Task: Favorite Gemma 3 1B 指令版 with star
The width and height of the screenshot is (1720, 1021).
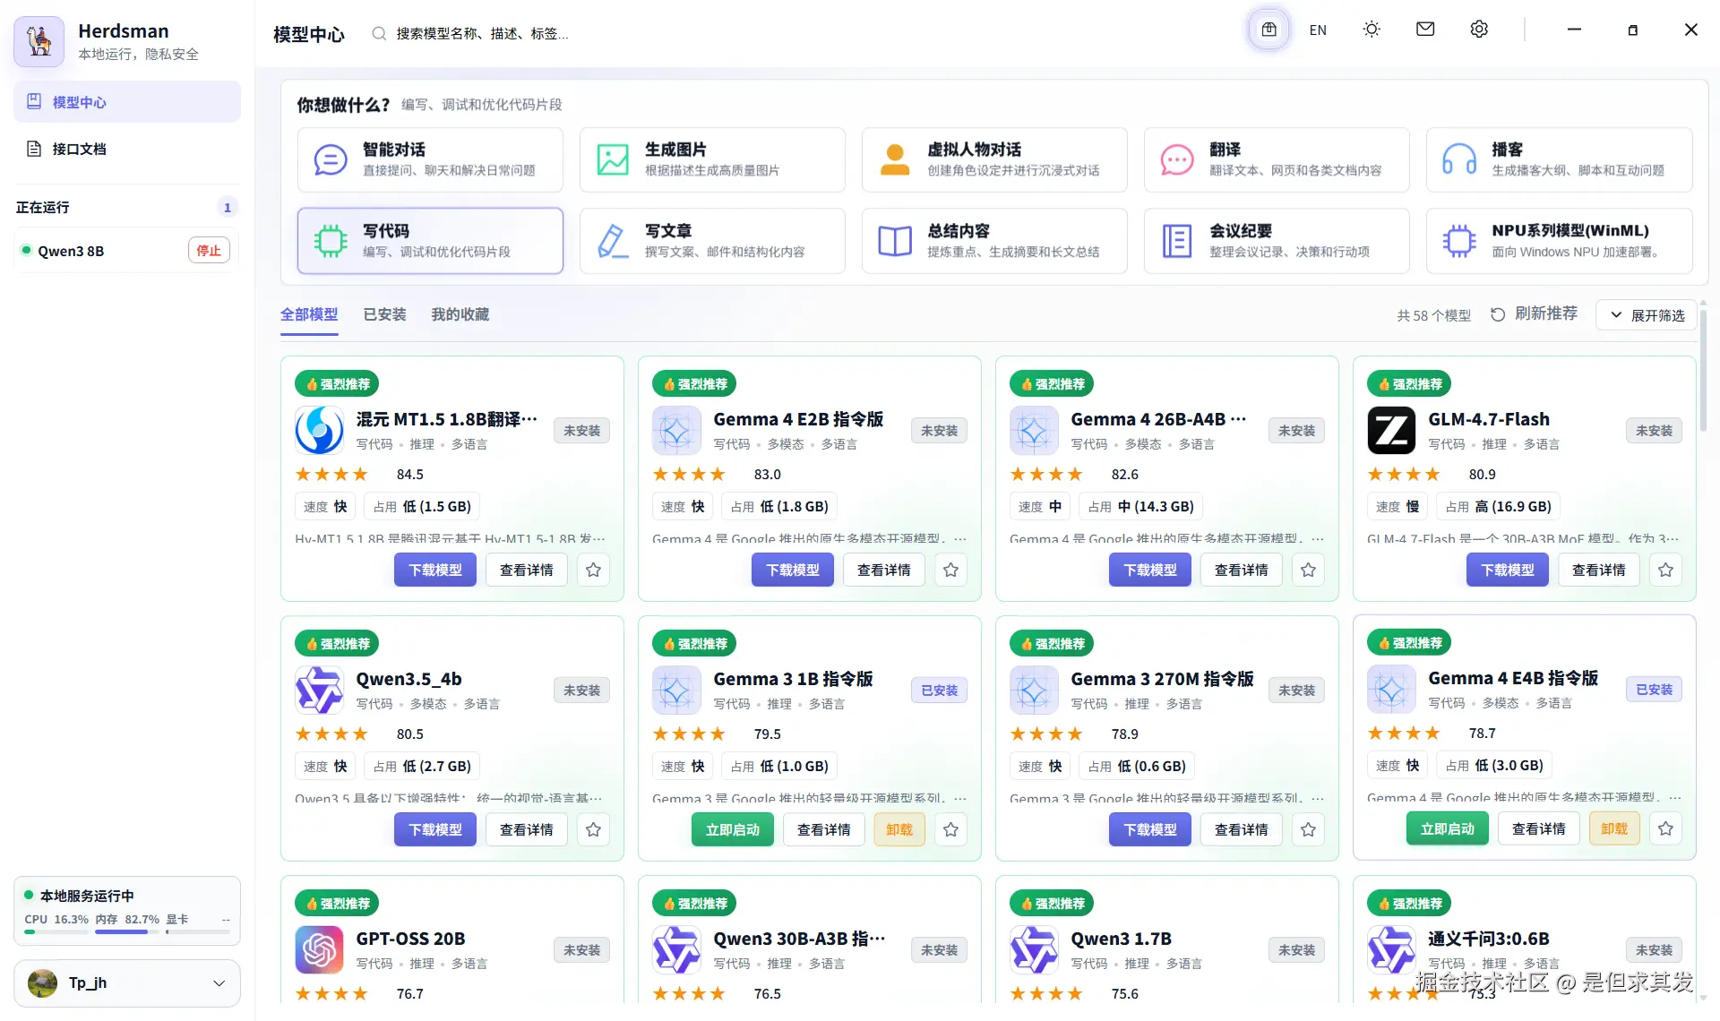Action: tap(950, 829)
